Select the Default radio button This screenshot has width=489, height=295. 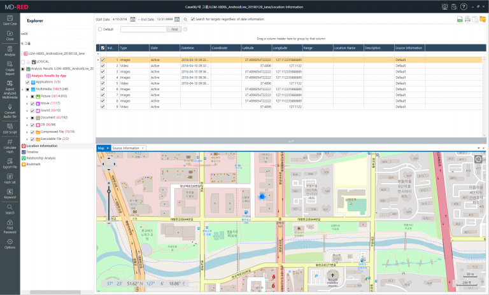(x=100, y=29)
